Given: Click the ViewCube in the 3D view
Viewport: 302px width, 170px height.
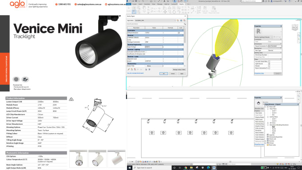Looking at the screenshot, I should click(x=295, y=28).
